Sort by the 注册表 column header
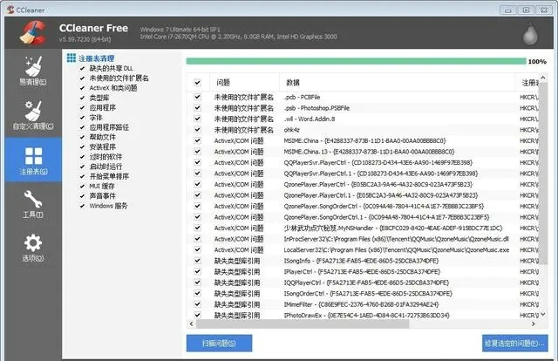The width and height of the screenshot is (558, 361). [527, 83]
